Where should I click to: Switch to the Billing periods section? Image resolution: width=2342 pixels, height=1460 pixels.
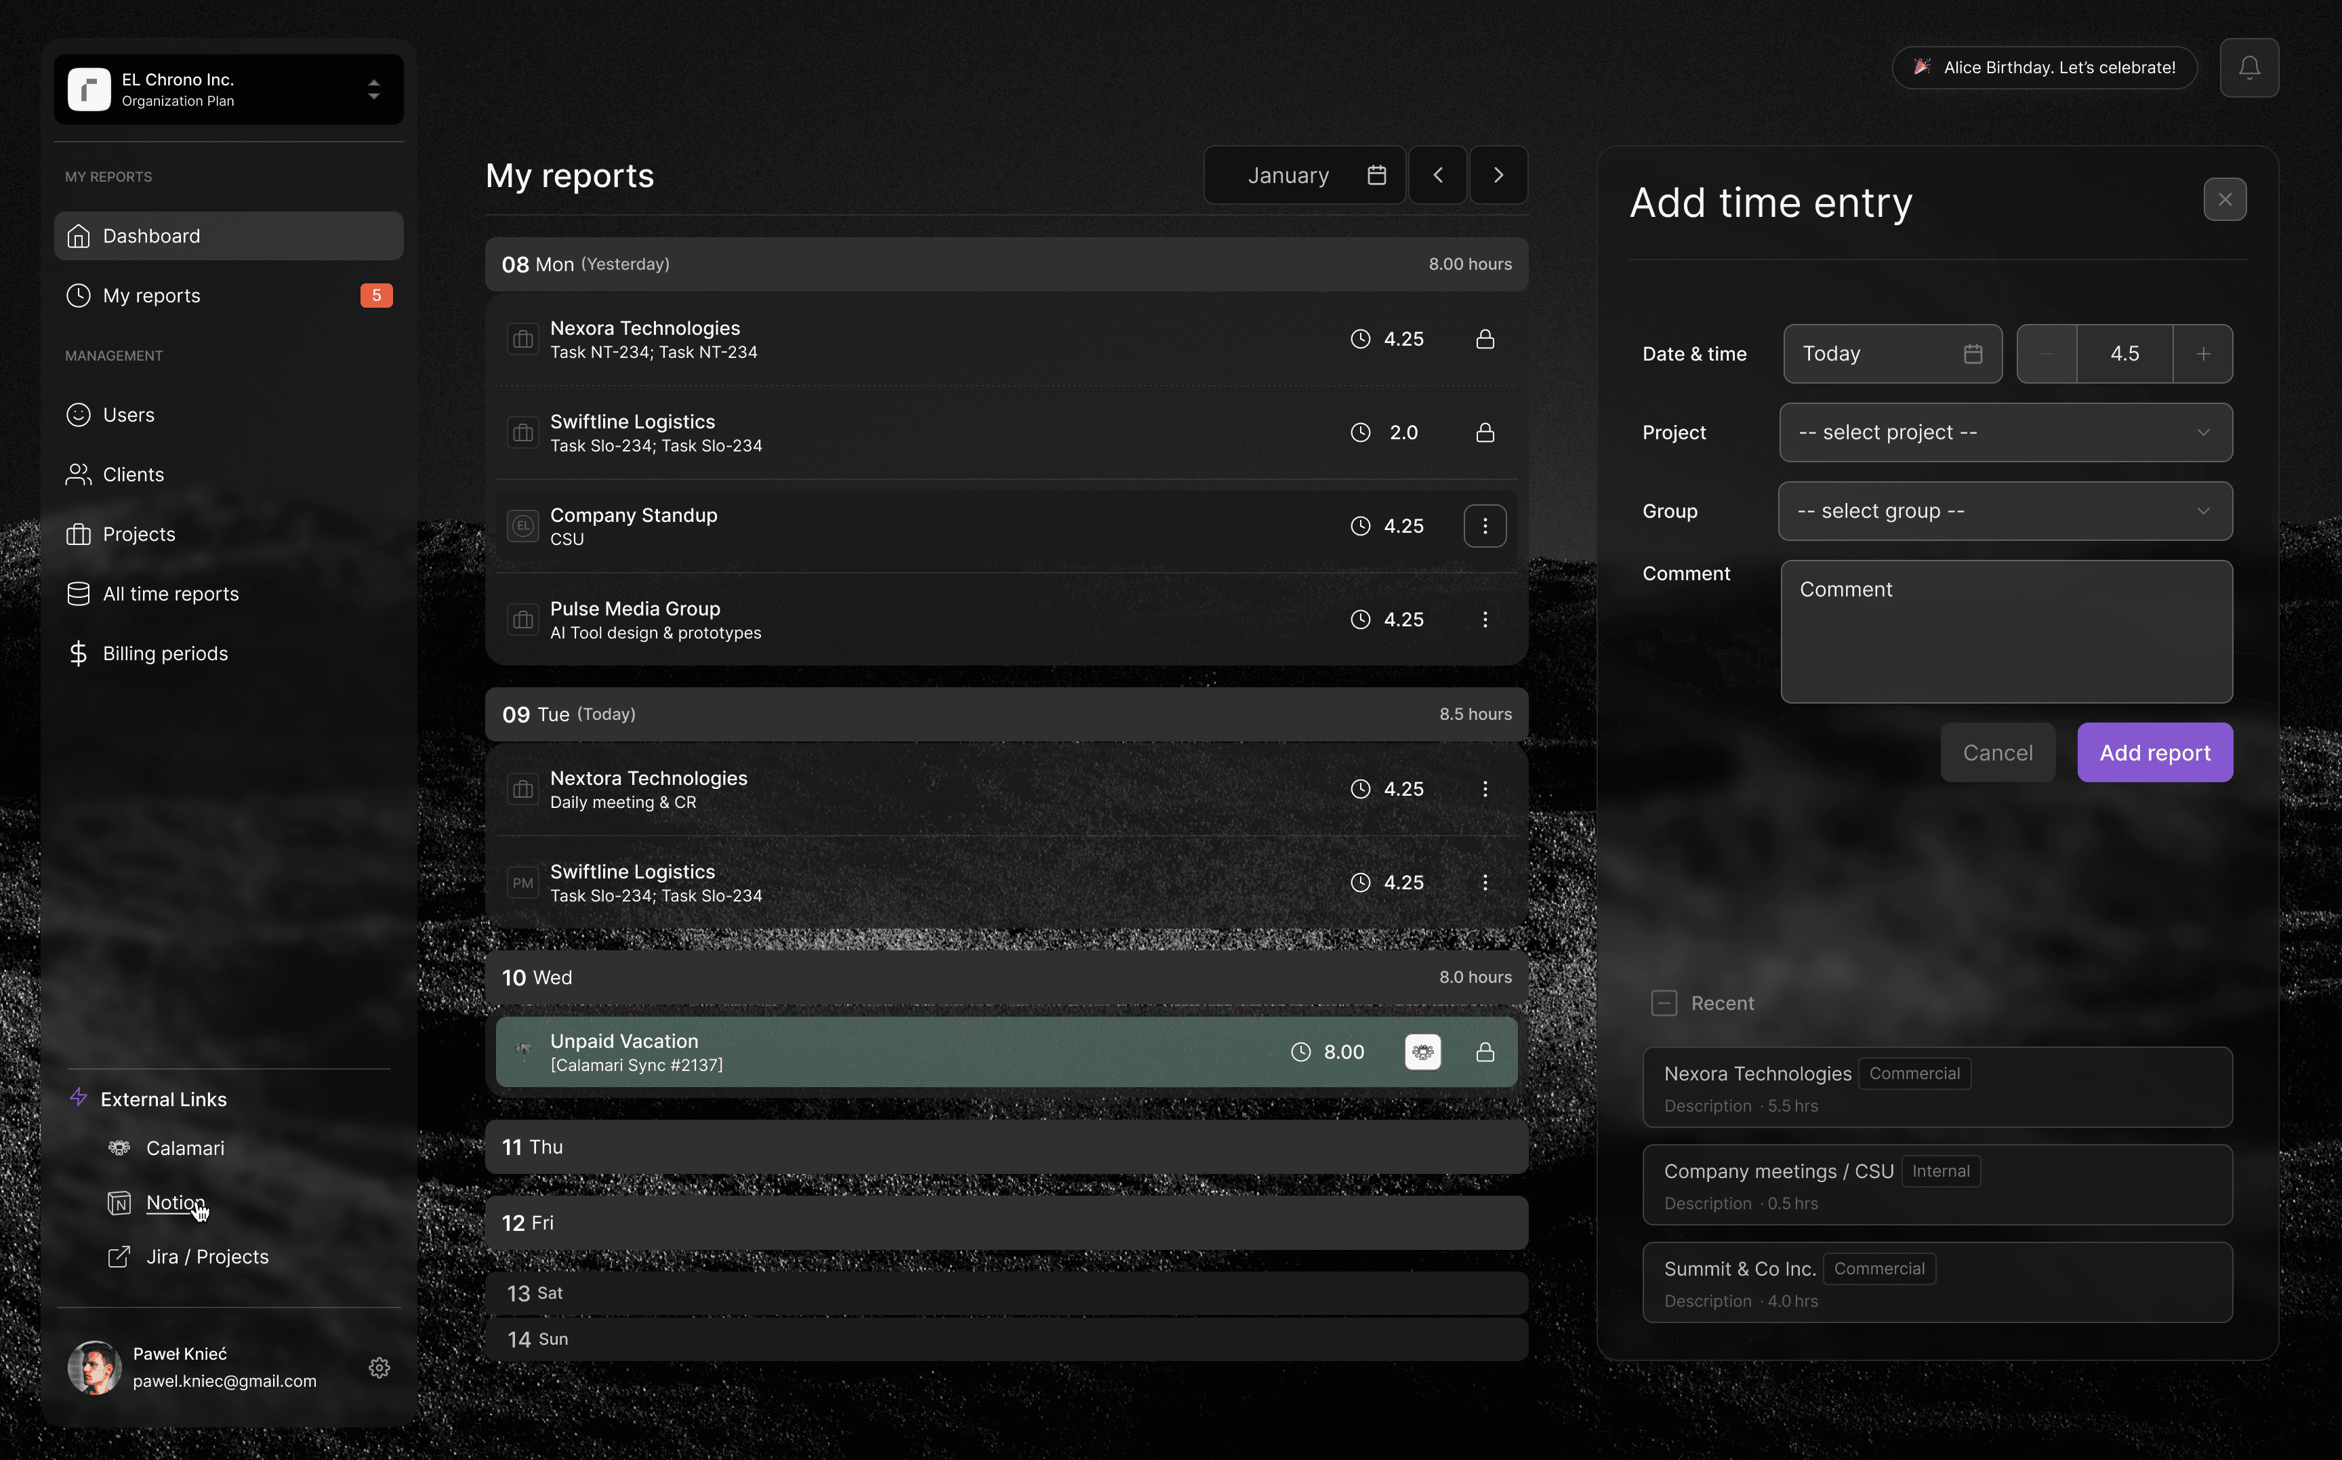pyautogui.click(x=165, y=653)
